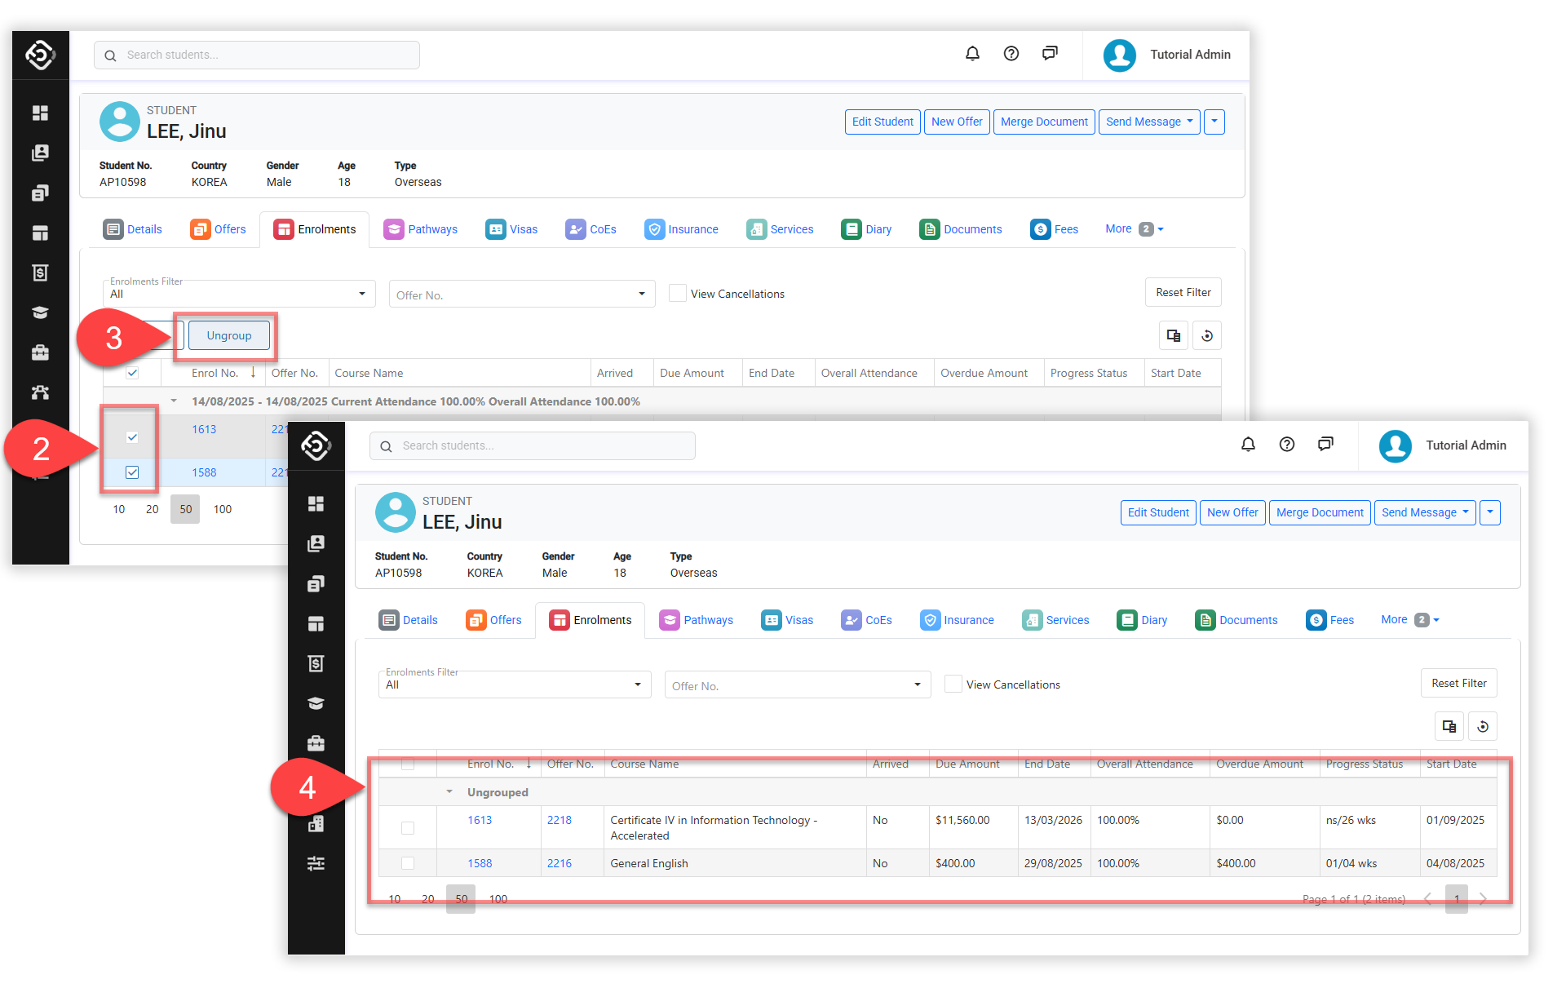Tick checkbox for enrolment 1613 in lower grid
This screenshot has height=988, width=1566.
click(408, 828)
